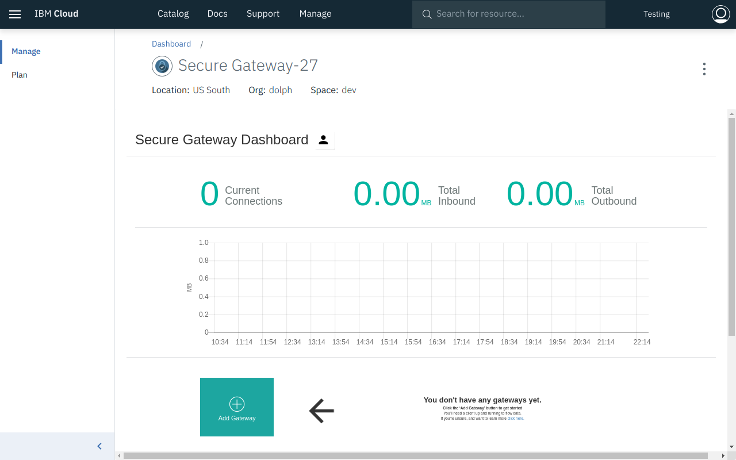This screenshot has width=736, height=460.
Task: Click the scroll down arrow
Action: click(x=731, y=447)
